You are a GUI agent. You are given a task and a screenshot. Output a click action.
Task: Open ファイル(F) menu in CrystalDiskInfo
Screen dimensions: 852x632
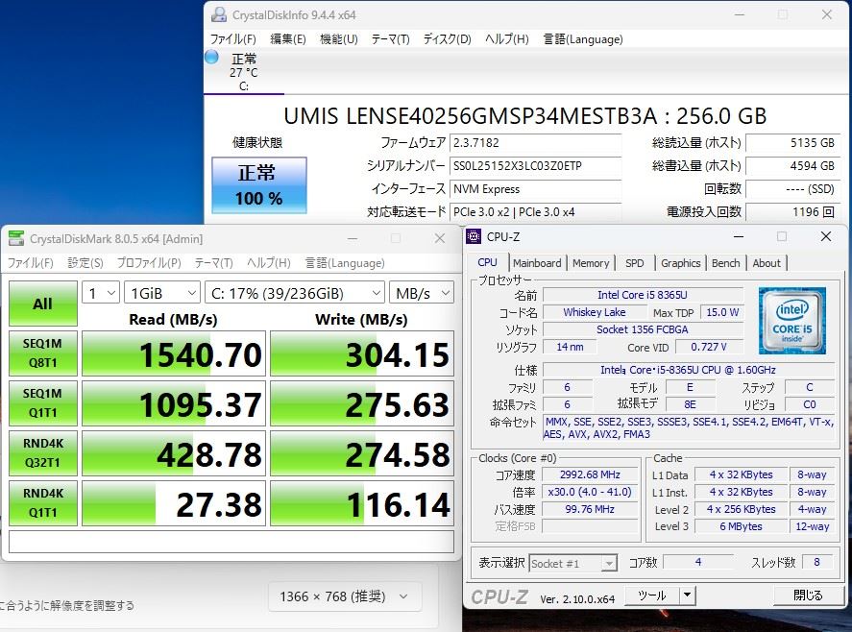click(x=233, y=39)
